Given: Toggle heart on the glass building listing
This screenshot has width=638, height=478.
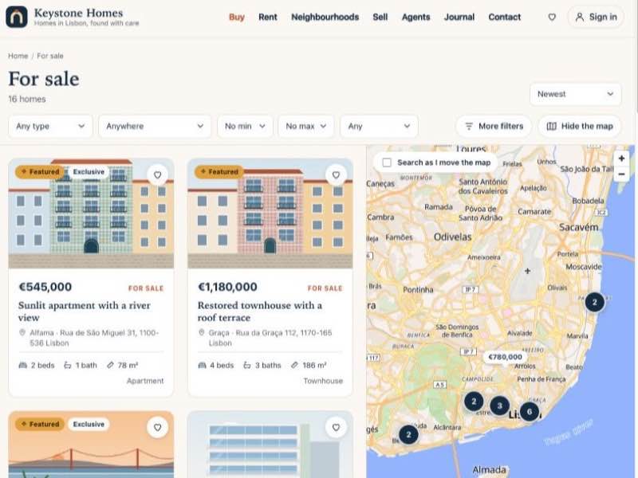Looking at the screenshot, I should 336,427.
